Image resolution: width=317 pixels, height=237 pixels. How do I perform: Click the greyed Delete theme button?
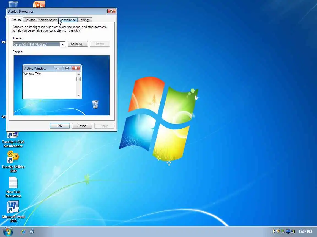click(100, 44)
